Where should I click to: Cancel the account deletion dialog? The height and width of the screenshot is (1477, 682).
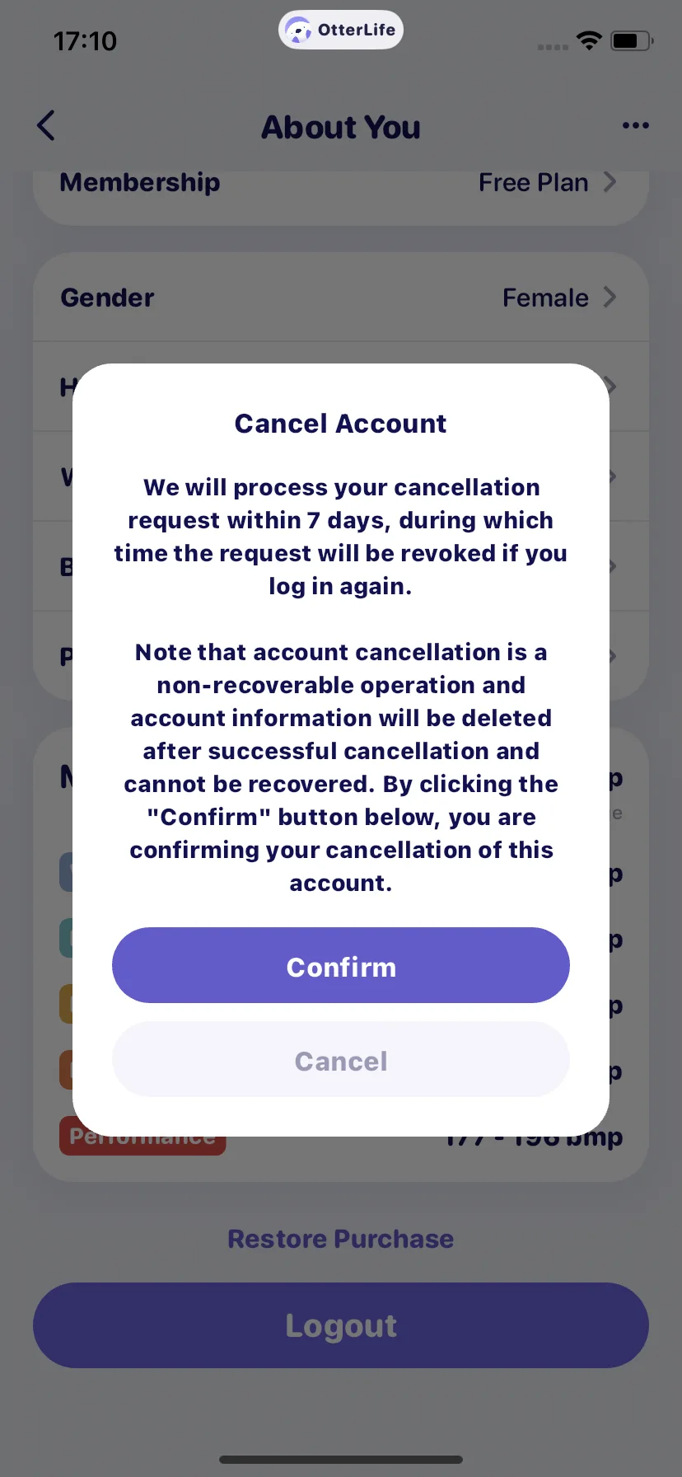click(341, 1059)
